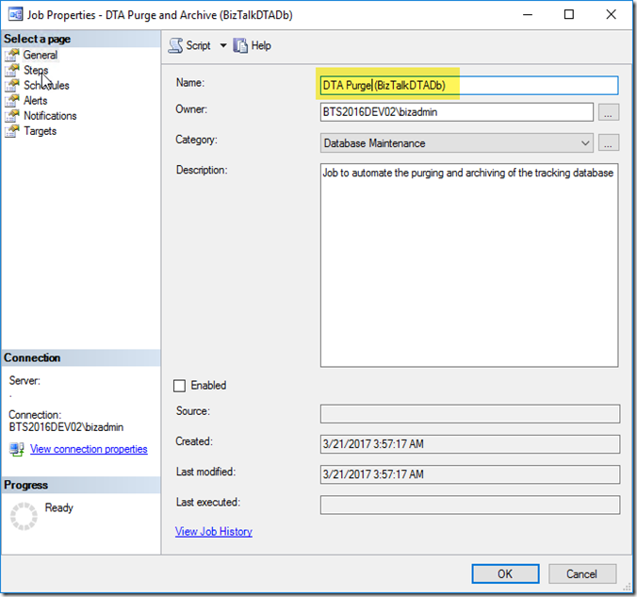
Task: Go to the Schedules page
Action: 46,86
